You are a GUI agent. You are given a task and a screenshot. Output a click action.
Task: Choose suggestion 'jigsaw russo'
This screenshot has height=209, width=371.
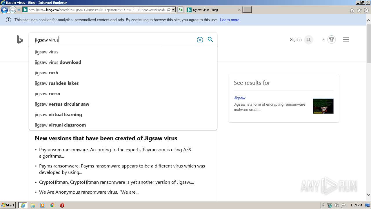click(x=123, y=94)
